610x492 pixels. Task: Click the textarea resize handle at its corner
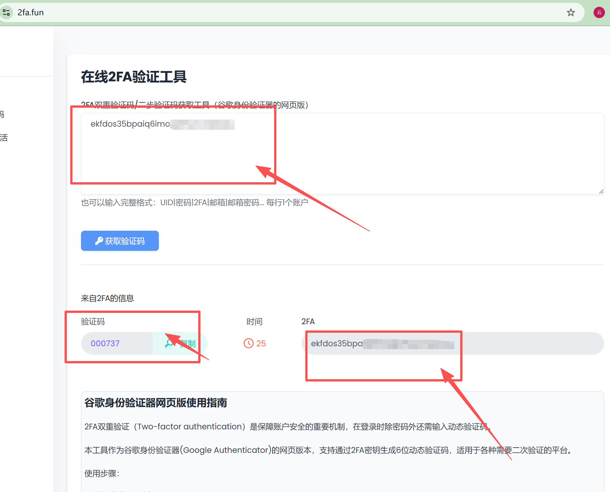point(601,192)
